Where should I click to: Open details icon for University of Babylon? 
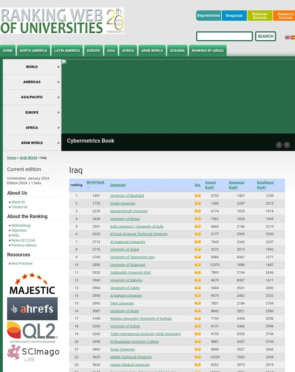coord(197,280)
